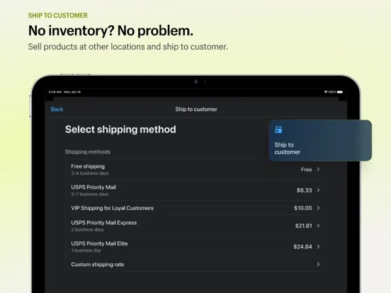The image size is (391, 293).
Task: Open chevron beside Free price
Action: tap(318, 169)
